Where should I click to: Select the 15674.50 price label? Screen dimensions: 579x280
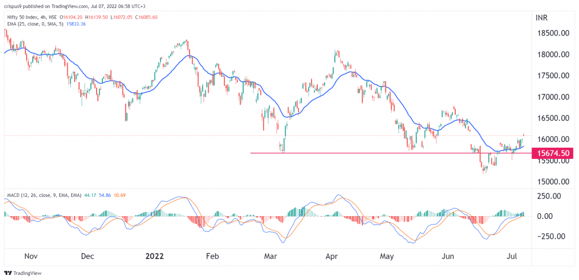[x=552, y=153]
